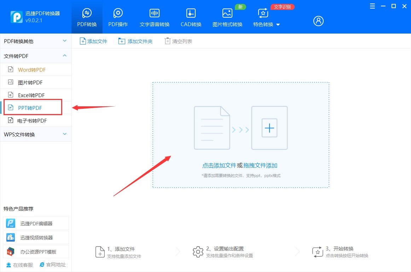Image resolution: width=411 pixels, height=272 pixels.
Task: Expand the 特色转换 dropdown arrow
Action: (278, 25)
